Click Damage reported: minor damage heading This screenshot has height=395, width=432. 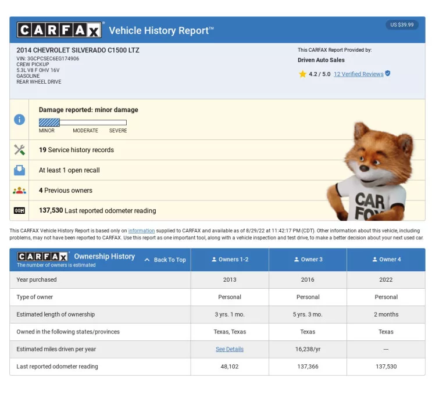(x=88, y=110)
